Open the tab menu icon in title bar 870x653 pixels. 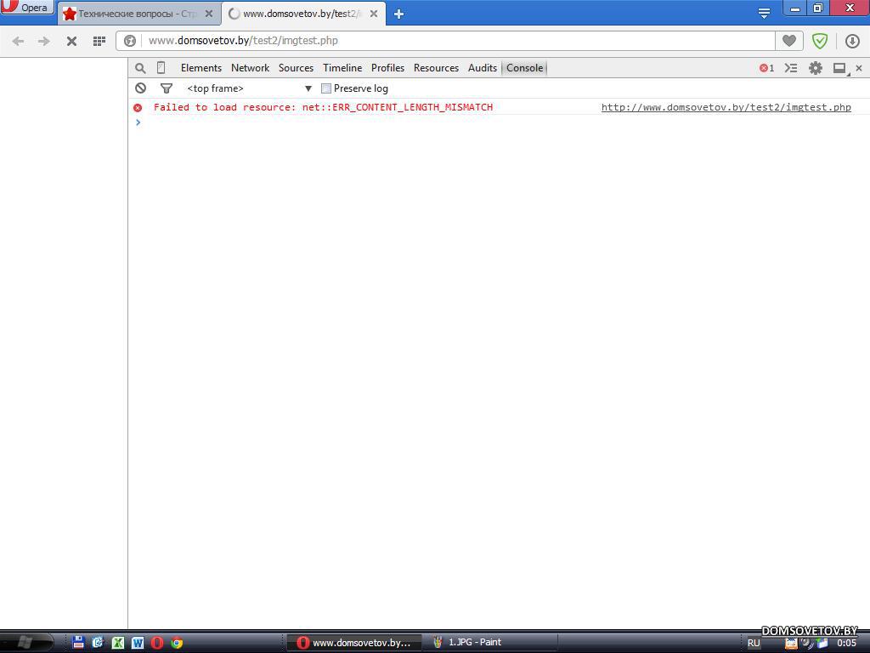[x=764, y=14]
